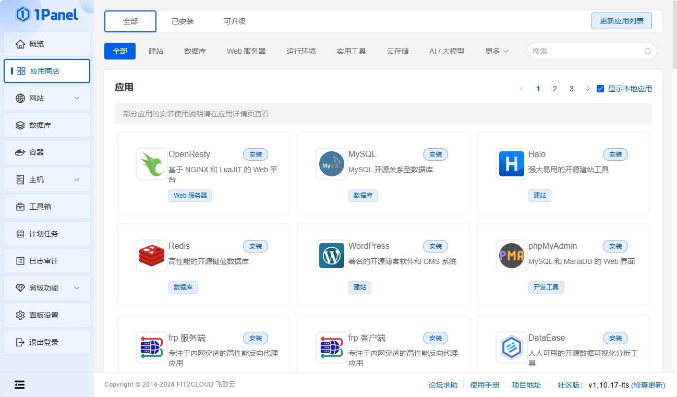This screenshot has height=397, width=677.
Task: Go to next page arrow
Action: pos(588,89)
